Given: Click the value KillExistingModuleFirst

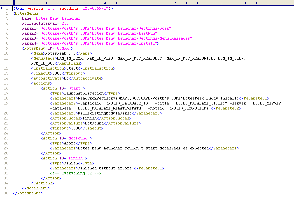Looking at the screenshot, I should click(105, 113).
